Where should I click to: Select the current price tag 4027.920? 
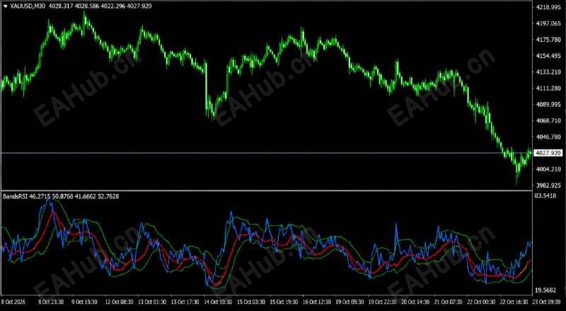coord(548,153)
